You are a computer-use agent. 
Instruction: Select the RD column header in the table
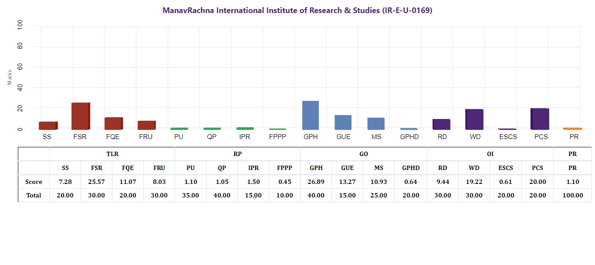(x=443, y=168)
